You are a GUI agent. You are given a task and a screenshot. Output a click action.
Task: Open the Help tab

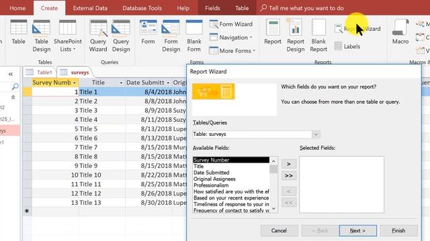(183, 8)
